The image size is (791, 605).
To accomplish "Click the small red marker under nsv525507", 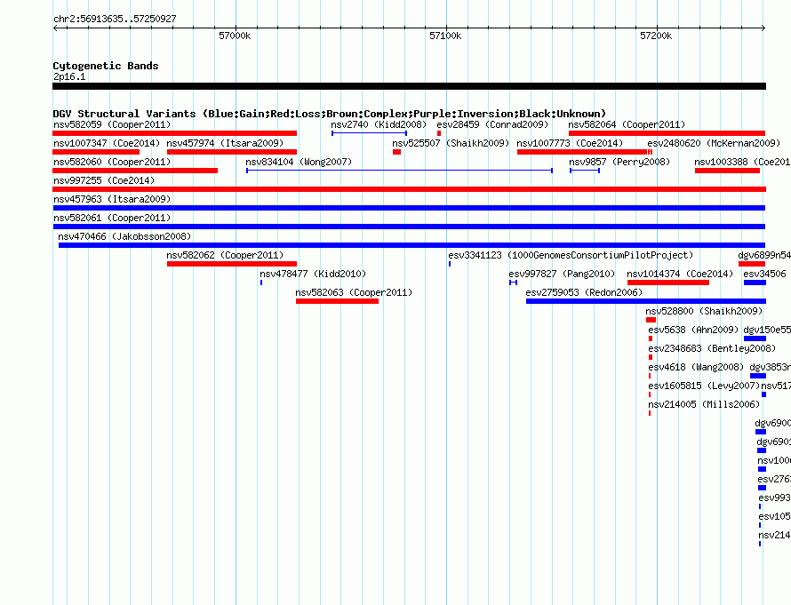I will tap(396, 152).
